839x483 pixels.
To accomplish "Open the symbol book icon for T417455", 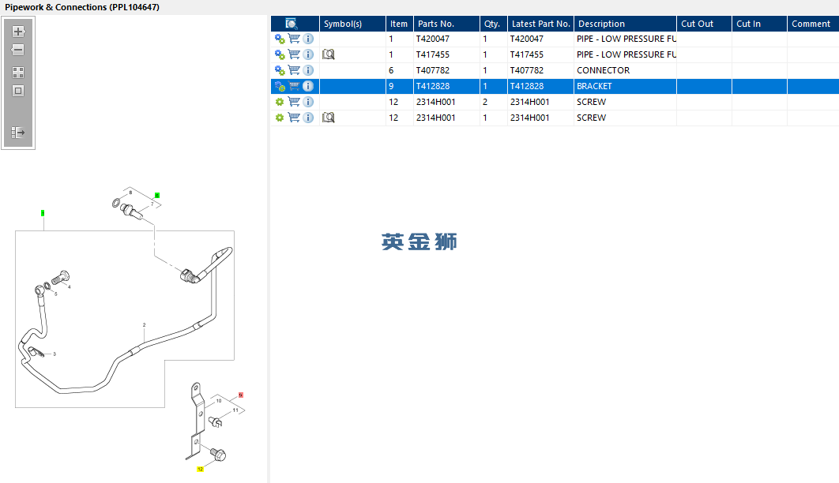I will [x=329, y=54].
